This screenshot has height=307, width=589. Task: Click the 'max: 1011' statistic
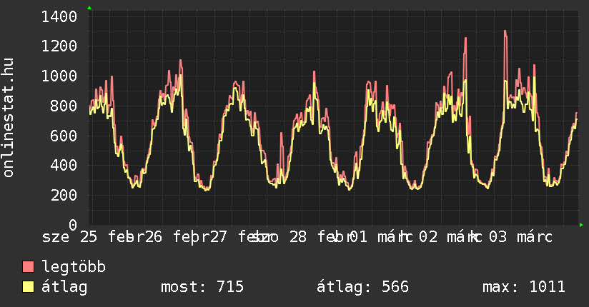click(524, 287)
